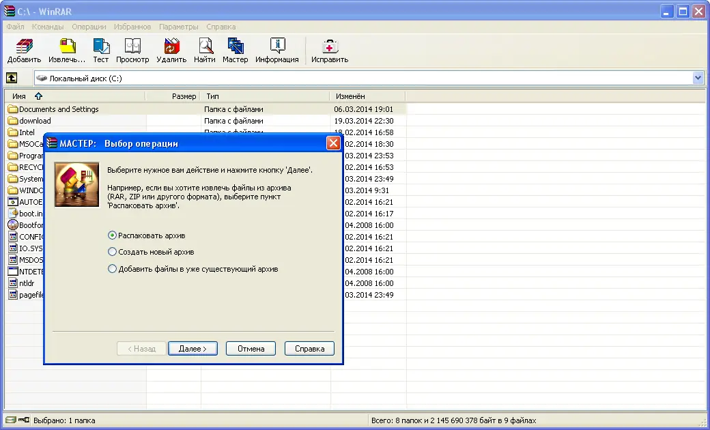This screenshot has height=430, width=710.
Task: Select the MSDOS file icon
Action: (x=13, y=260)
